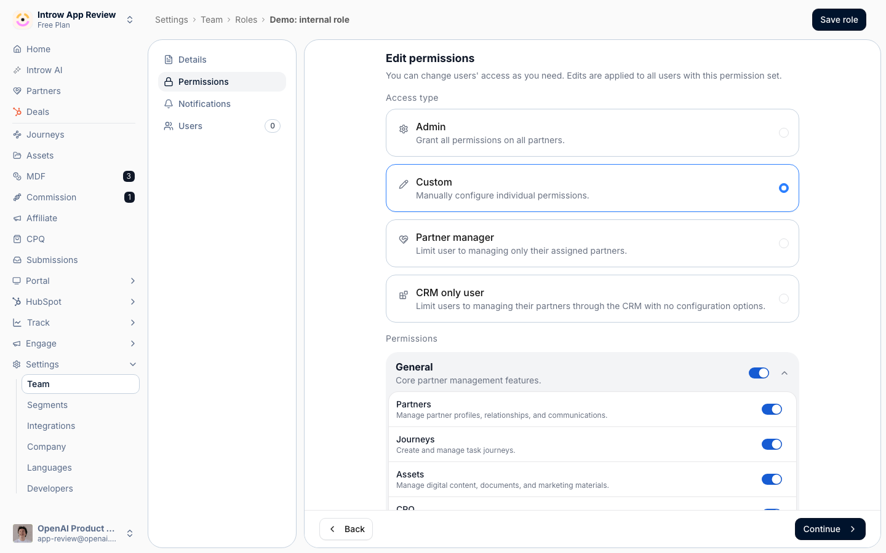Click the HubSpot sidebar icon
The width and height of the screenshot is (886, 553).
pos(17,302)
